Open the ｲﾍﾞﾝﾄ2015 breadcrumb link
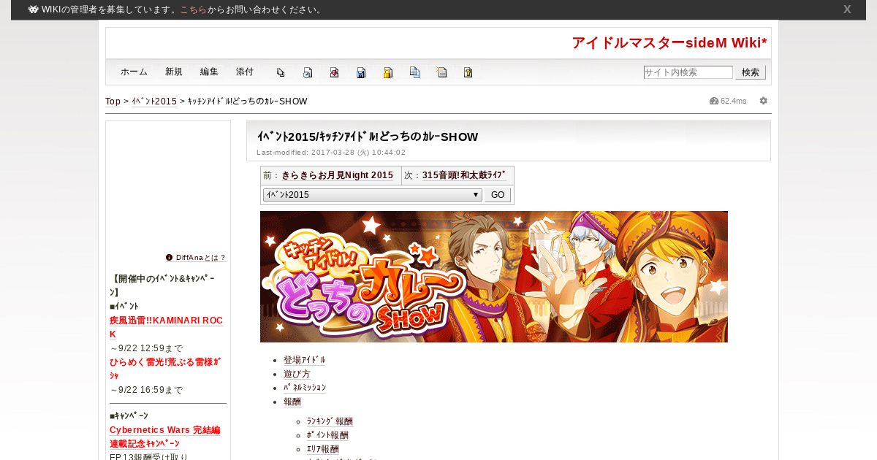877x460 pixels. pyautogui.click(x=154, y=101)
